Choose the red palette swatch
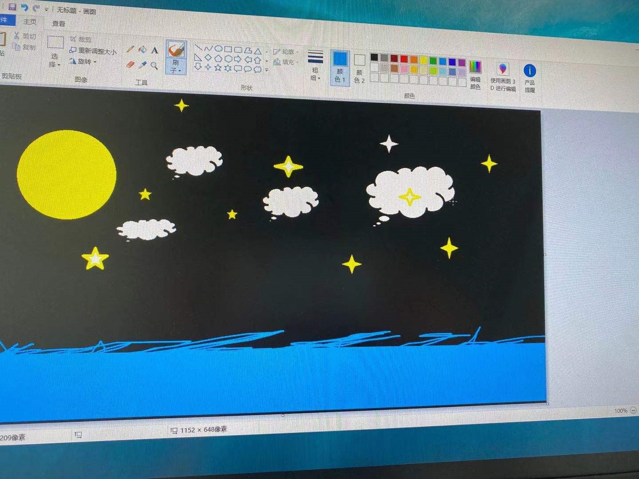The width and height of the screenshot is (639, 479). pyautogui.click(x=404, y=59)
